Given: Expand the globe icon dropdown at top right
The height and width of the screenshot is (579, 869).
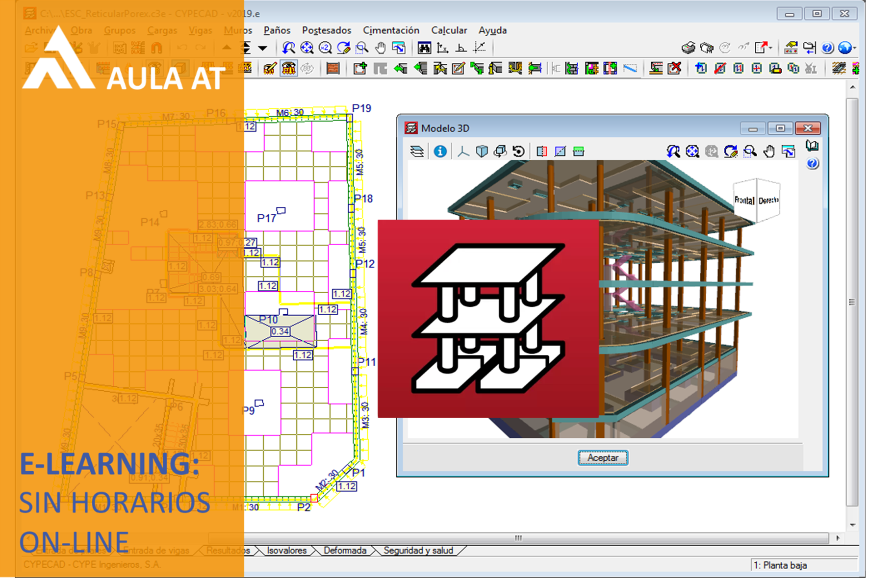Looking at the screenshot, I should 854,48.
